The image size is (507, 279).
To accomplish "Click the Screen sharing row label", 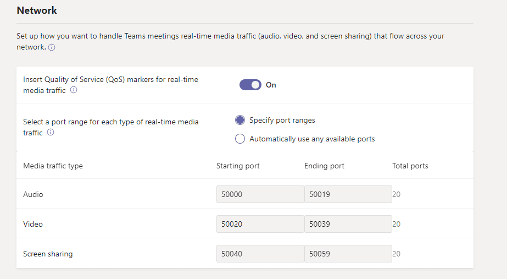I will 48,254.
